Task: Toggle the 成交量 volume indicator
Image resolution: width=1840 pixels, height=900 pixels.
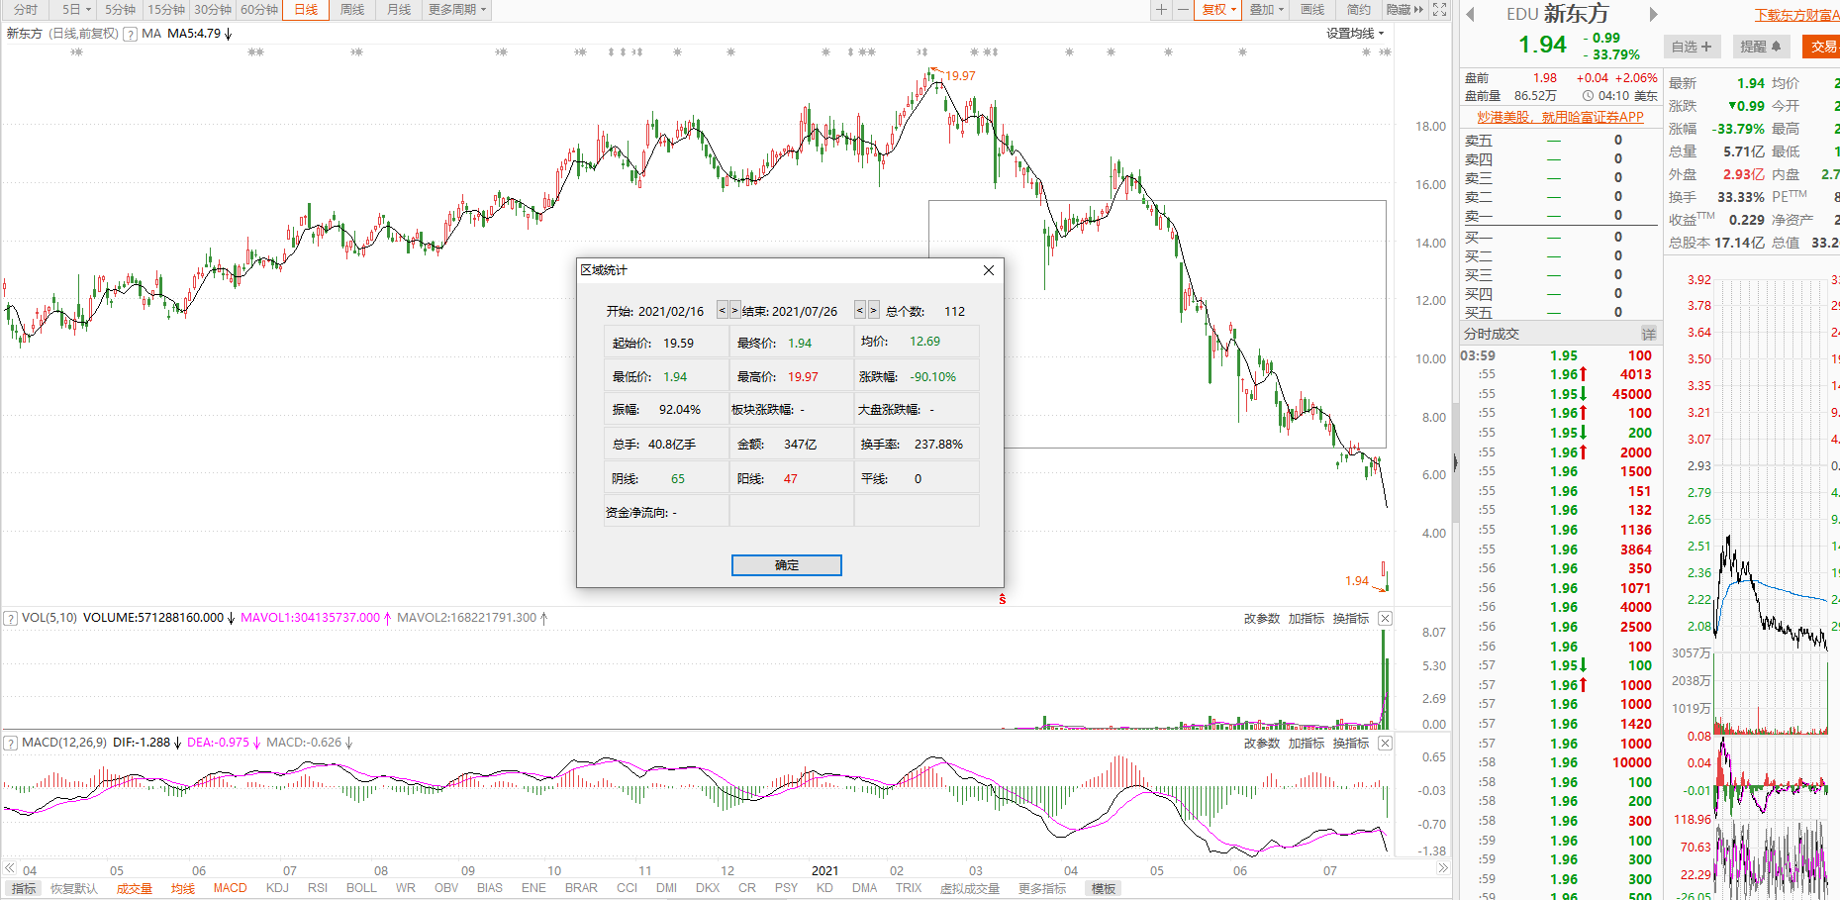Action: point(134,888)
